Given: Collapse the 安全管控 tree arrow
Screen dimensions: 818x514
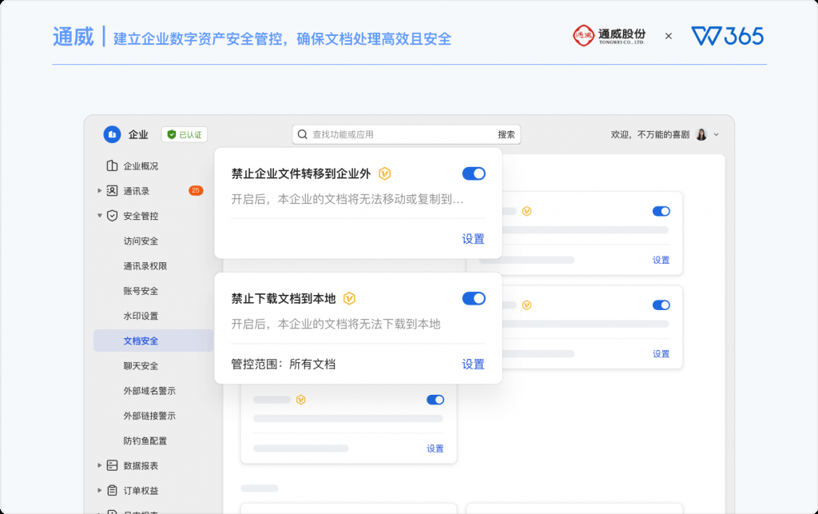Looking at the screenshot, I should click(99, 216).
